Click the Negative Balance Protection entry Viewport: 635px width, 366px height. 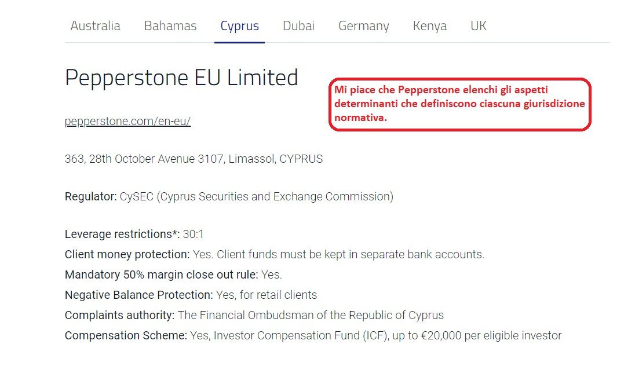coord(190,295)
